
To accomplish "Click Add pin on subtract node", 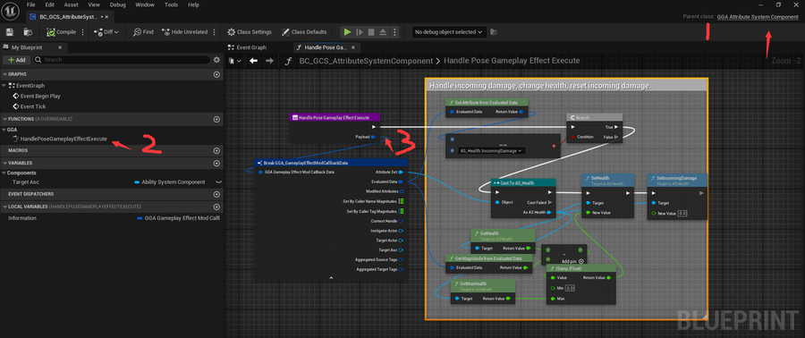I will [x=572, y=261].
